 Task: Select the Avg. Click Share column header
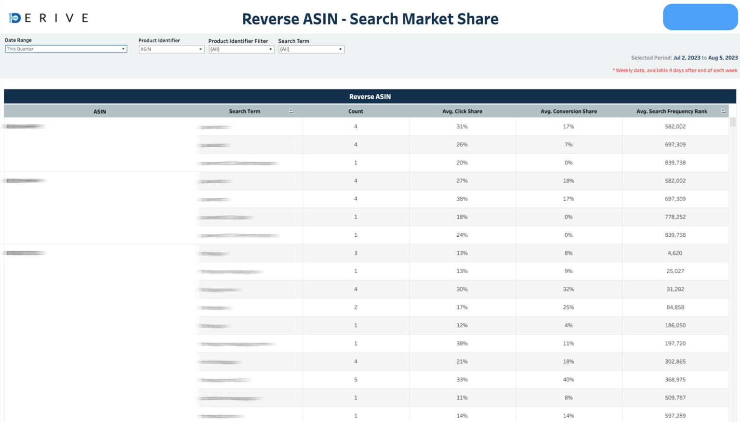(462, 111)
